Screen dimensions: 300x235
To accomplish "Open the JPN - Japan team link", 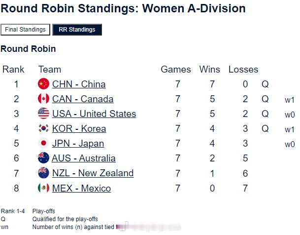I will click(x=78, y=144).
